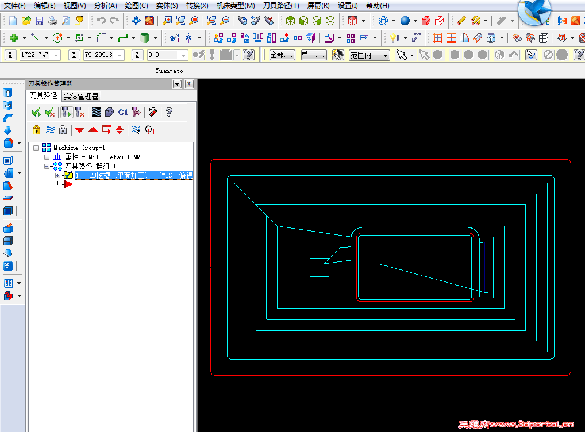Click the Y coordinate label button
585x432 pixels.
pos(74,55)
